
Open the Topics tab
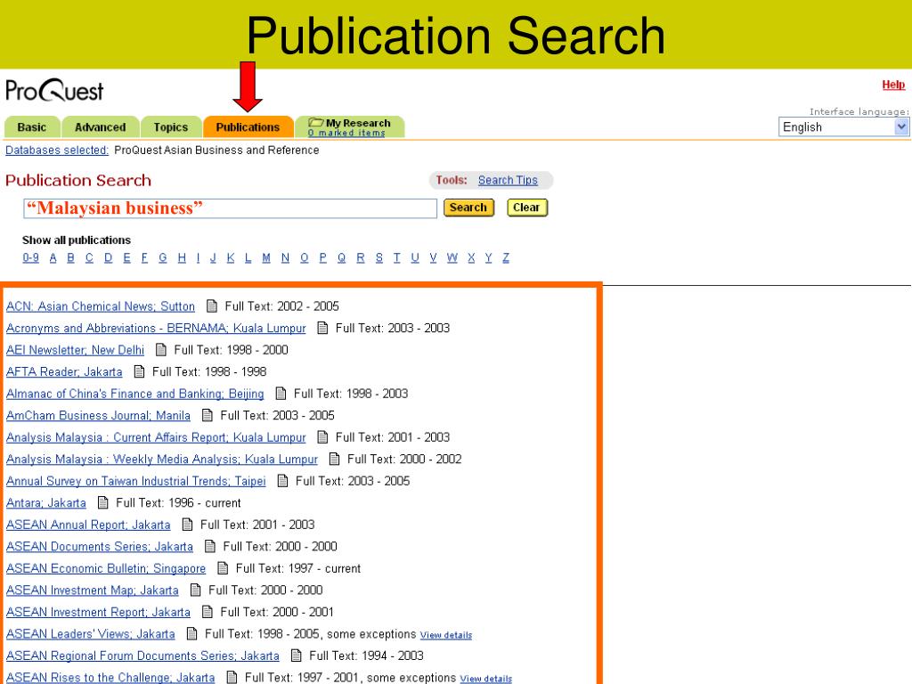point(170,126)
